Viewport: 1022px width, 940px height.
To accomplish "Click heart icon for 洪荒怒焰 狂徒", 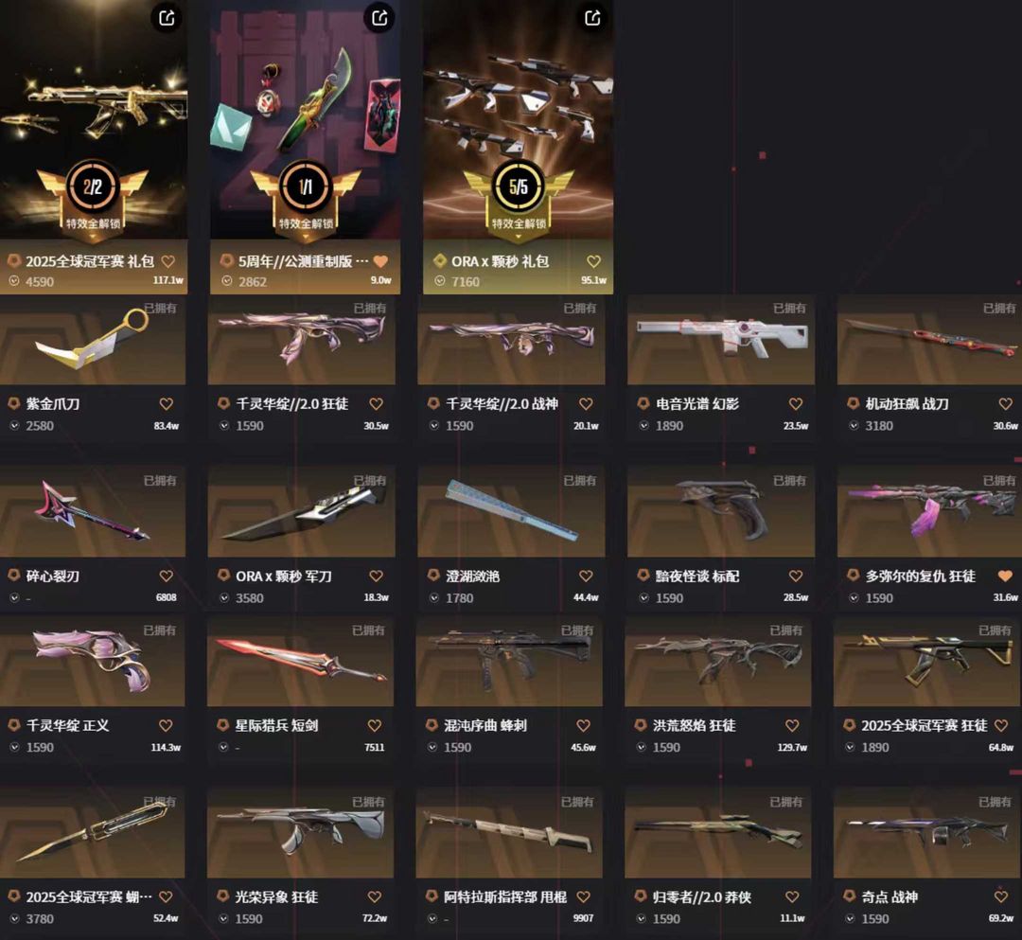I will pos(792,725).
